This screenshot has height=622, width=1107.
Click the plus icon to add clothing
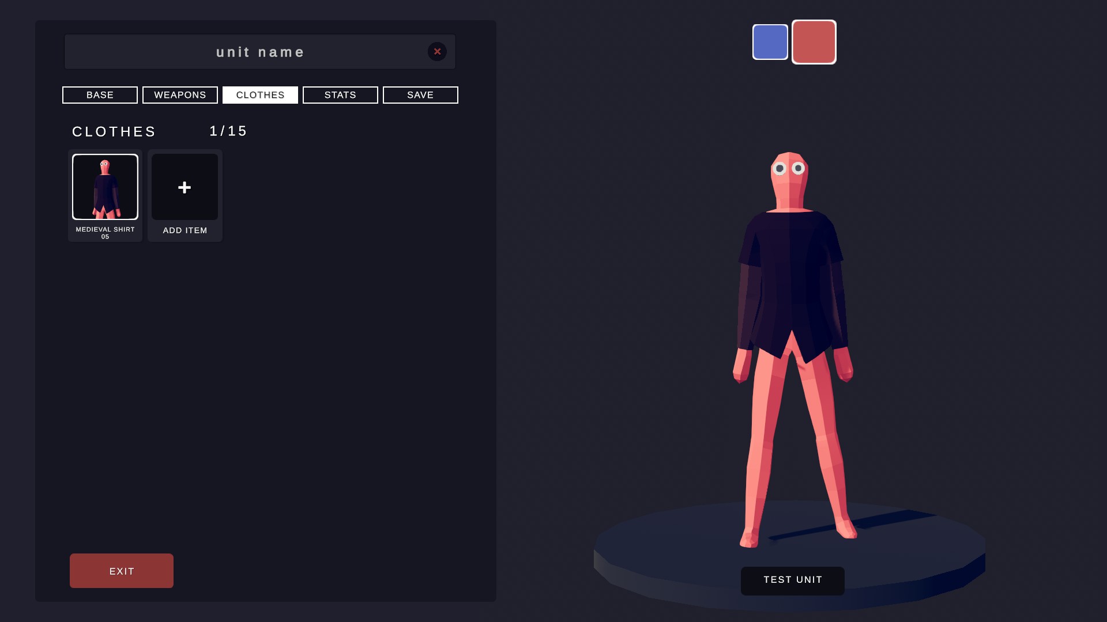tap(184, 187)
